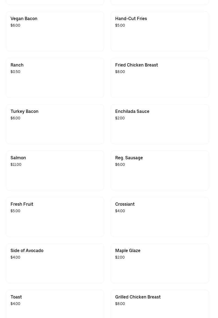The image size is (218, 318).
Task: Choose the Turkey Bacon item
Action: [x=55, y=124]
